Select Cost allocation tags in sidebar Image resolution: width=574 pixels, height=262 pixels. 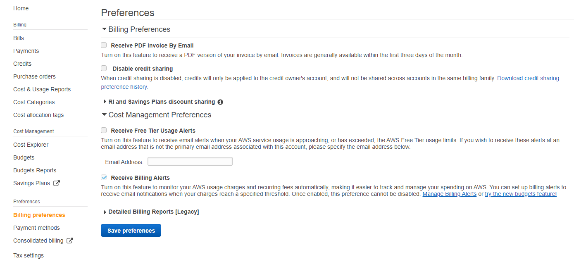(38, 114)
